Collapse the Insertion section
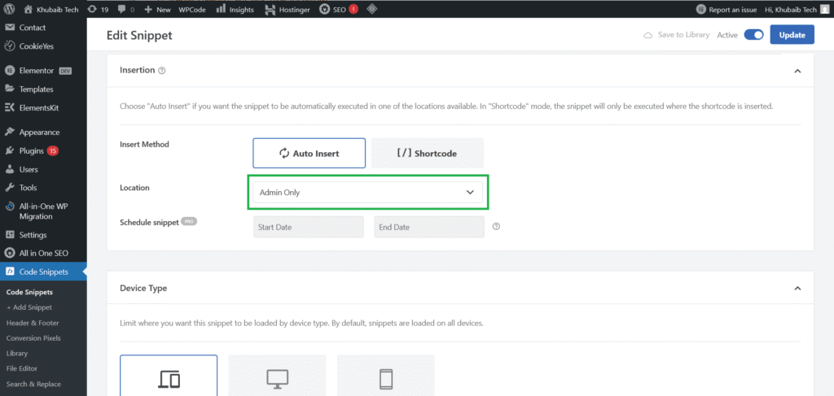834x396 pixels. click(797, 71)
